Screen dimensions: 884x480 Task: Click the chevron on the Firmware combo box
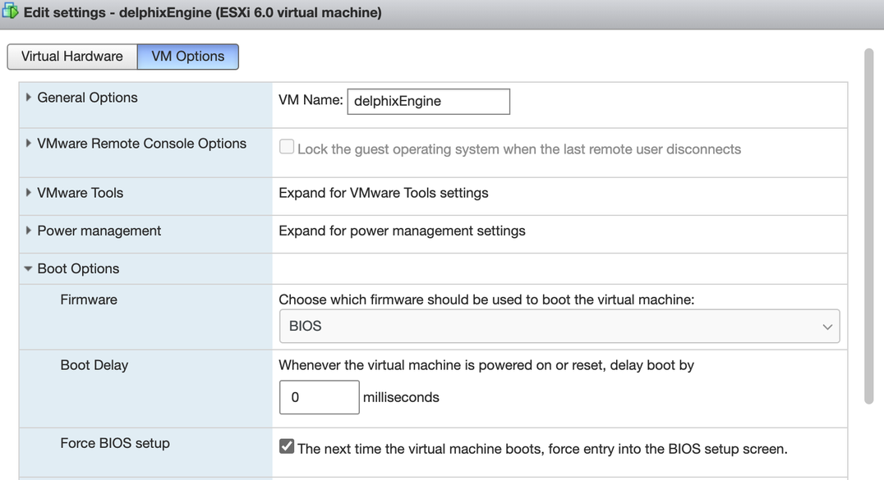click(828, 326)
